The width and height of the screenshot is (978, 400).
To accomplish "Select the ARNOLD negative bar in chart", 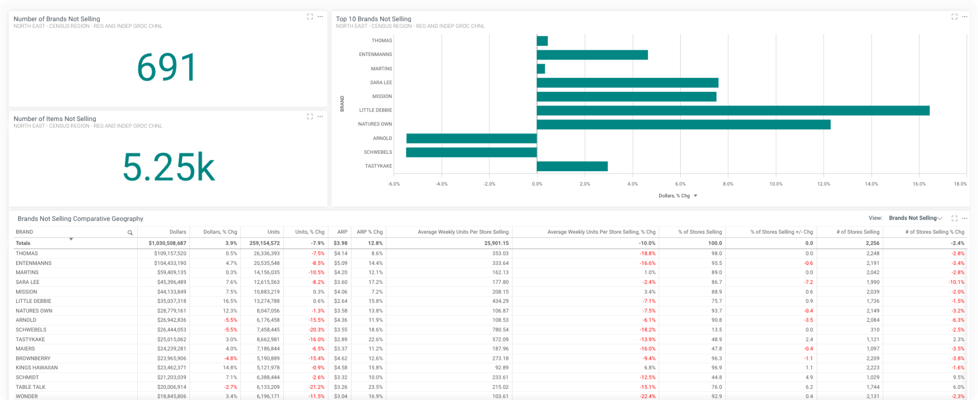I will pos(471,139).
